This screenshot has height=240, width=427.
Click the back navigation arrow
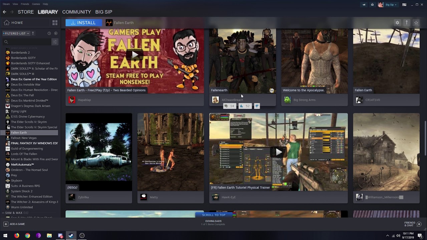4,12
